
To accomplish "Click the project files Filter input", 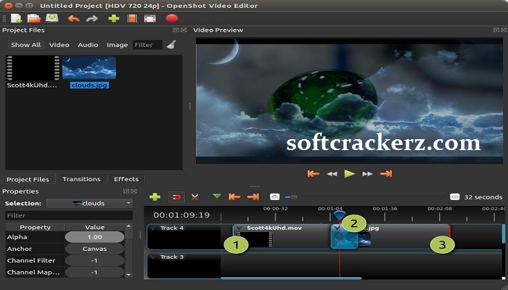I will [147, 45].
